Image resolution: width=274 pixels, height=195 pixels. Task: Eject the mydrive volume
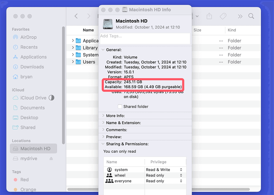coord(51,159)
